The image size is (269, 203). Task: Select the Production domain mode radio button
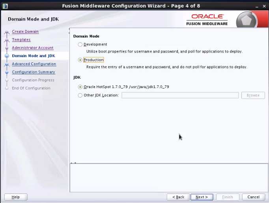pos(80,60)
